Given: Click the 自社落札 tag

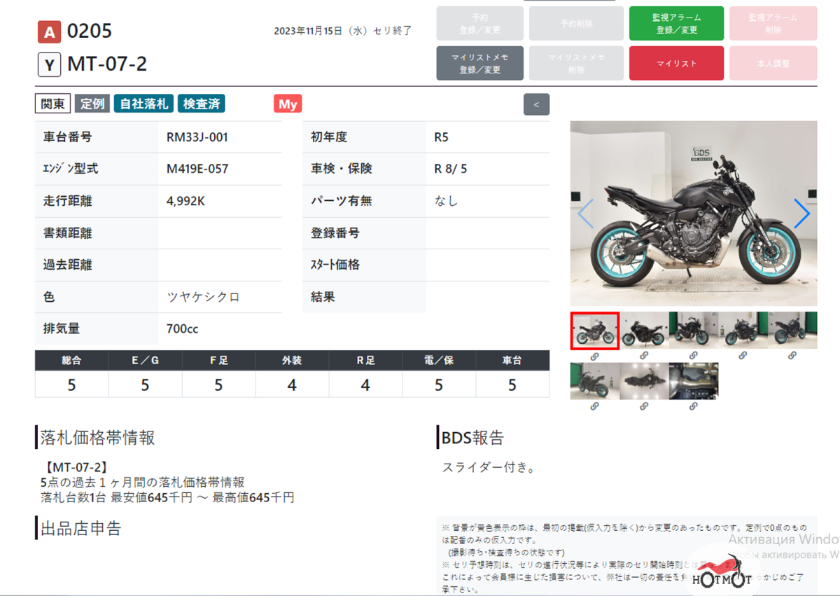Looking at the screenshot, I should pos(144,104).
